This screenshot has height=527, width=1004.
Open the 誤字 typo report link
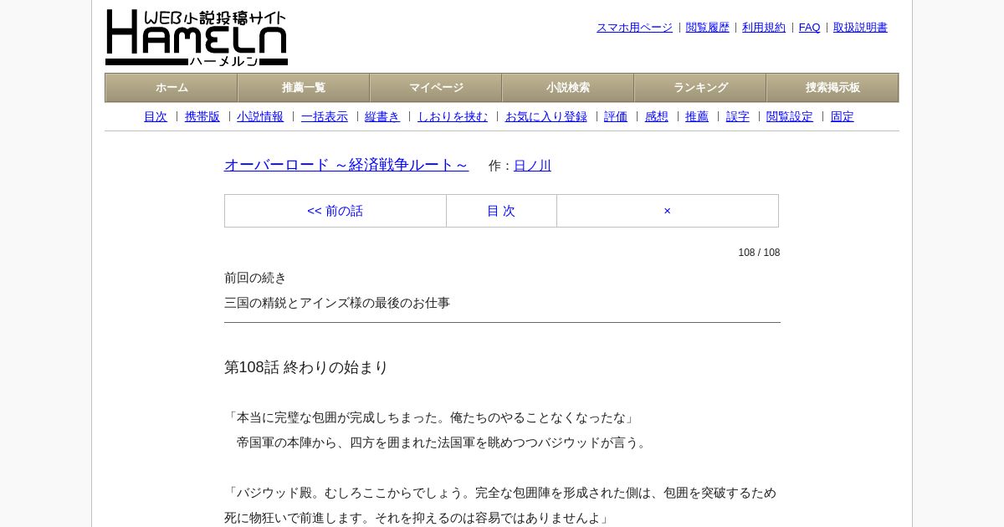point(738,117)
